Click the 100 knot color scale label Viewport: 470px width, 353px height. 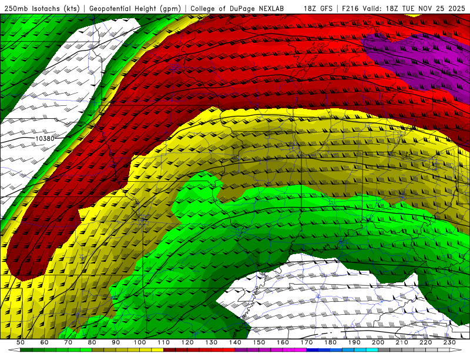140,342
